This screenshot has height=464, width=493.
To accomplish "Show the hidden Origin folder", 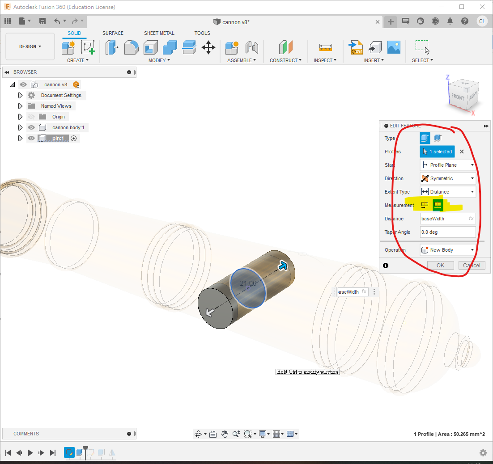I will [x=31, y=117].
